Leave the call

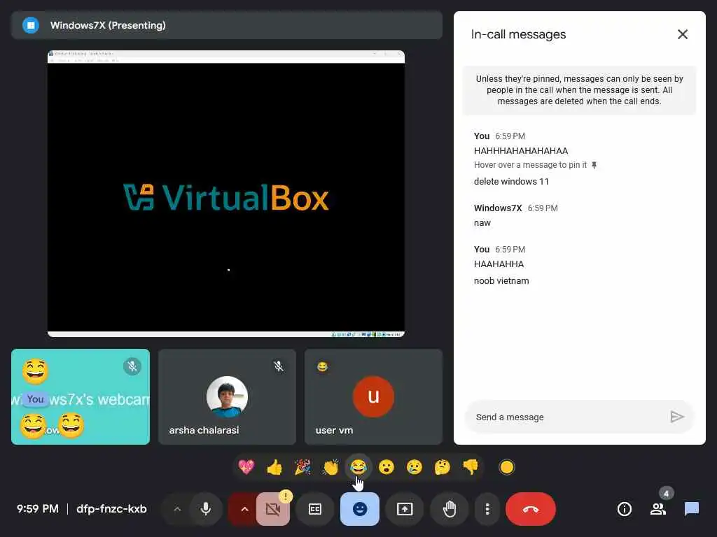click(x=531, y=509)
